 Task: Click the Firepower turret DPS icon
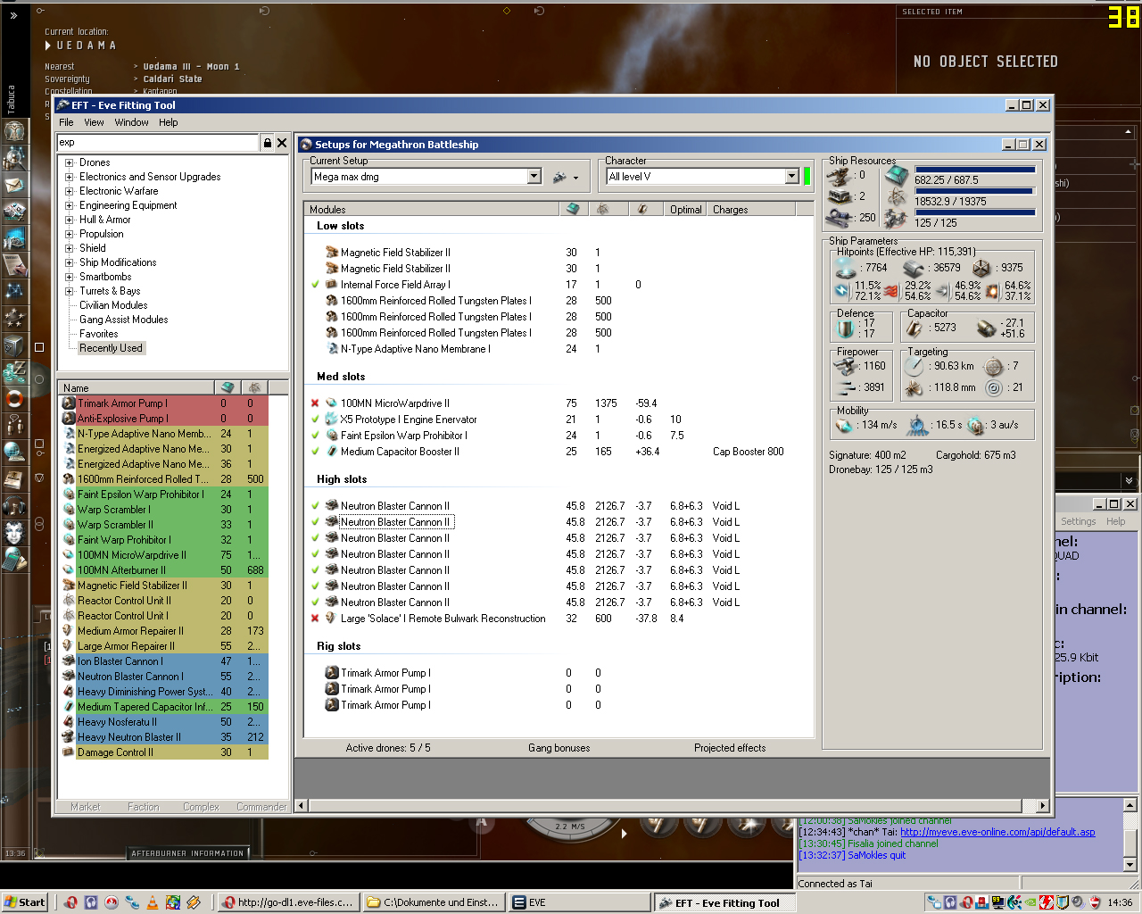point(845,366)
